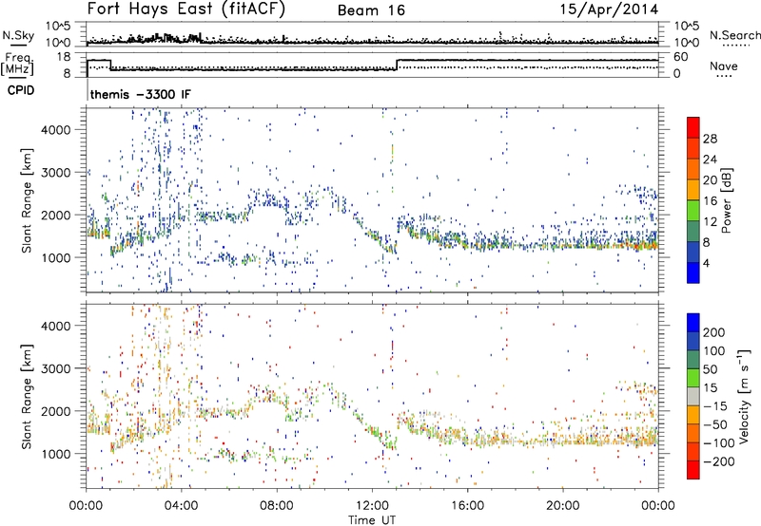The image size is (761, 526).
Task: Click the 'Time UT' axis label
Action: (372, 519)
